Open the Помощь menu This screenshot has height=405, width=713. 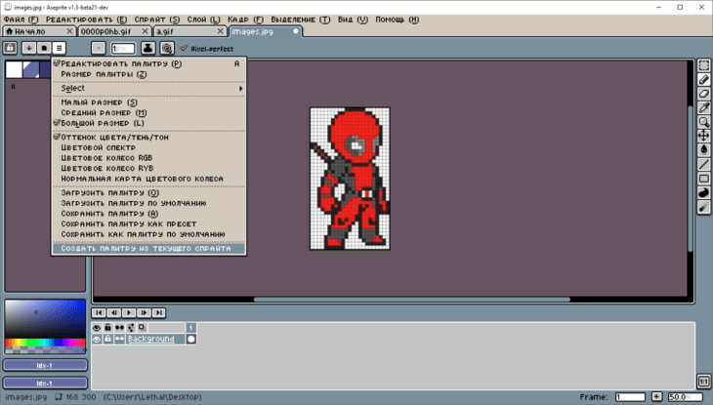tap(397, 20)
